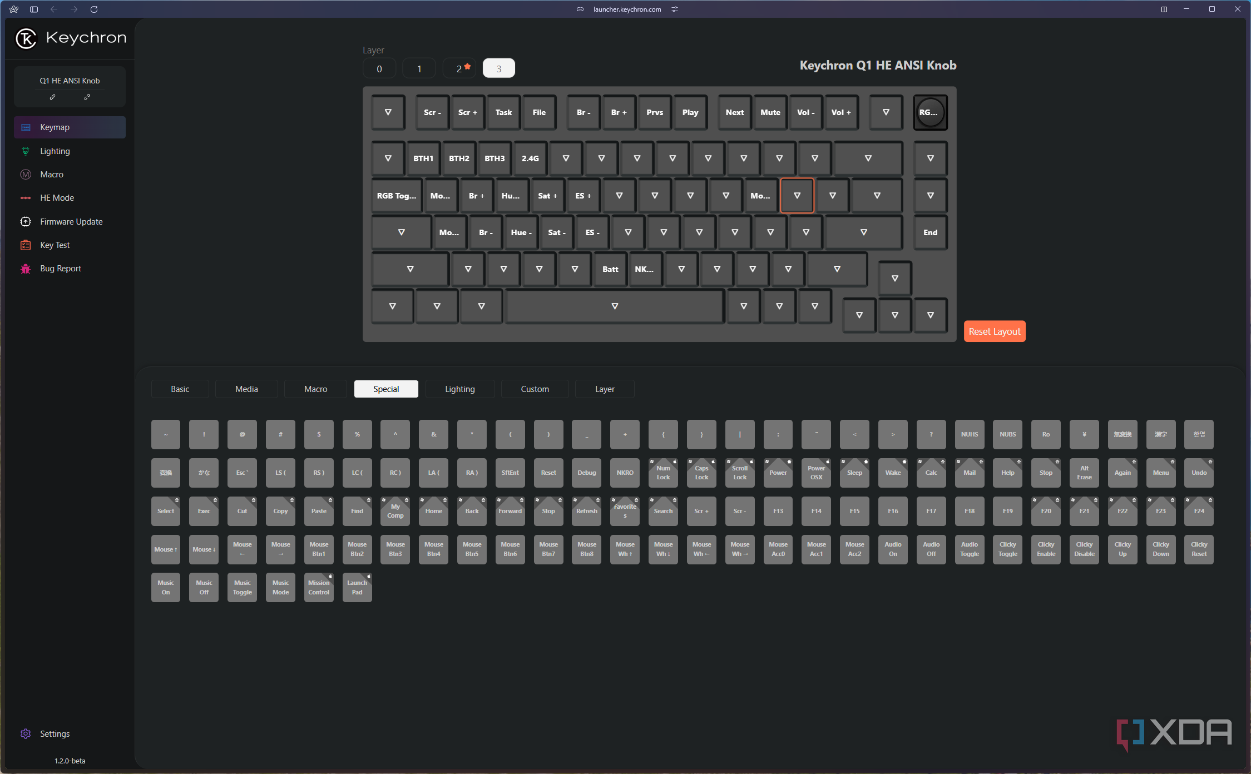Select the 2.4G key on the keyboard
1251x774 pixels.
click(530, 158)
